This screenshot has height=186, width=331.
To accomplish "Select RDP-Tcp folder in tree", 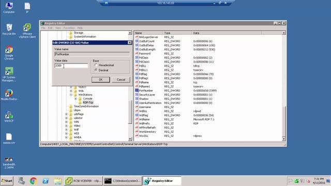I will click(x=88, y=102).
